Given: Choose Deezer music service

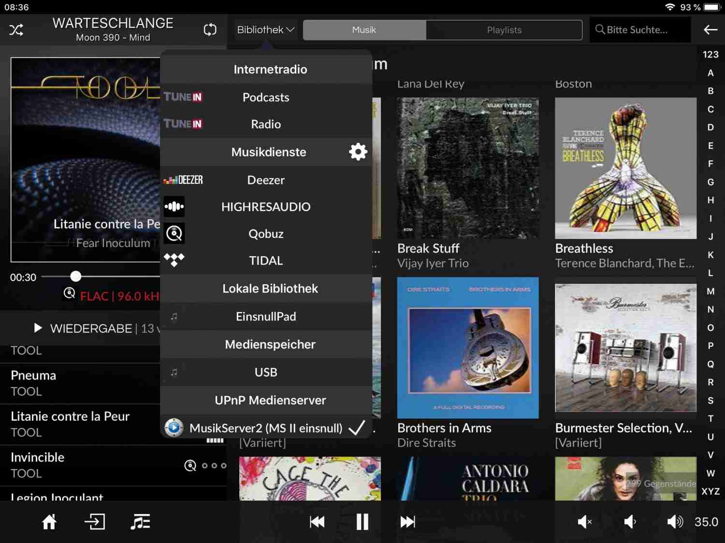Looking at the screenshot, I should click(x=266, y=180).
